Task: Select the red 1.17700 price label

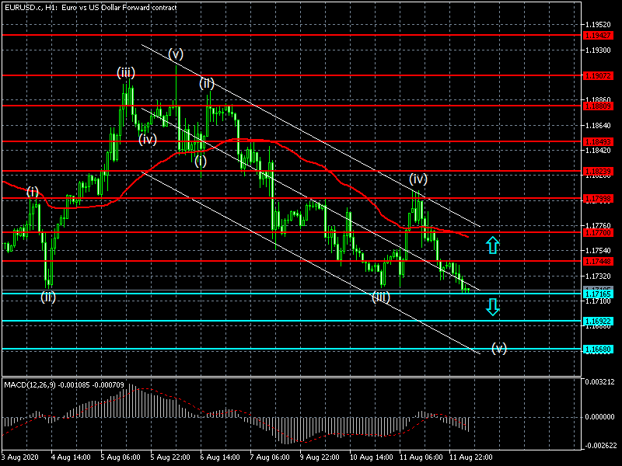Action: [598, 232]
